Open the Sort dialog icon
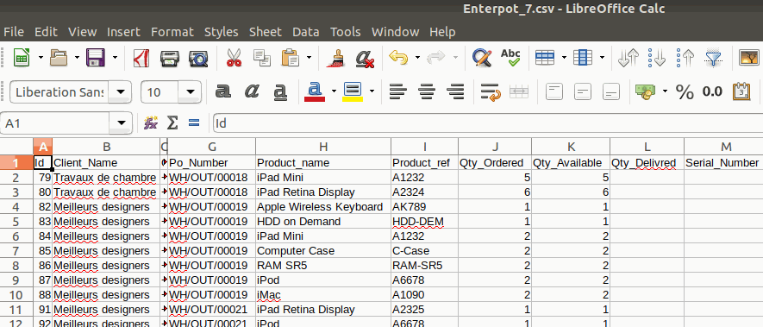Viewport: 763px width, 327px height. tap(629, 58)
